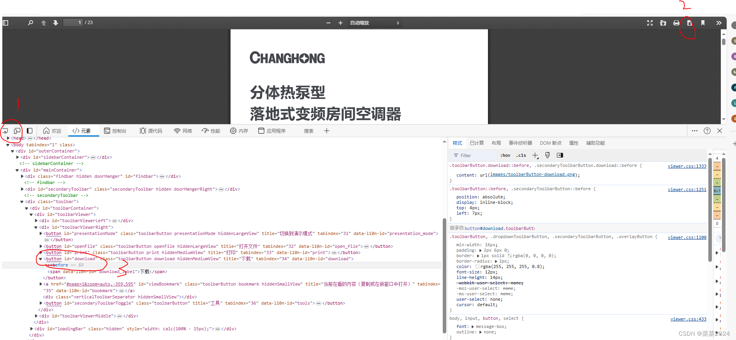Open the 内存 tab
This screenshot has width=736, height=340.
tap(239, 131)
